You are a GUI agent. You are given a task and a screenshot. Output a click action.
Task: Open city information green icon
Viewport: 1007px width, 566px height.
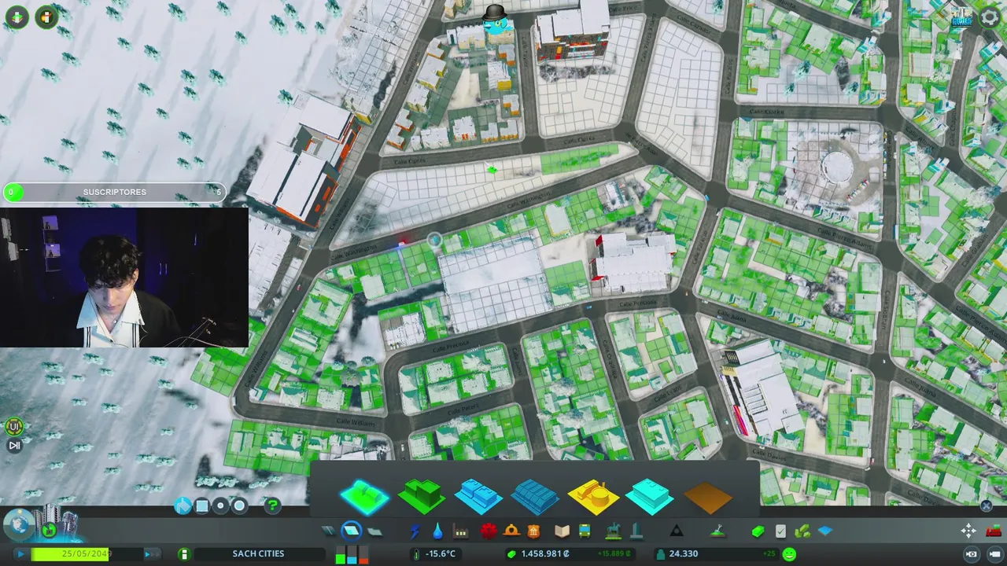coord(184,554)
